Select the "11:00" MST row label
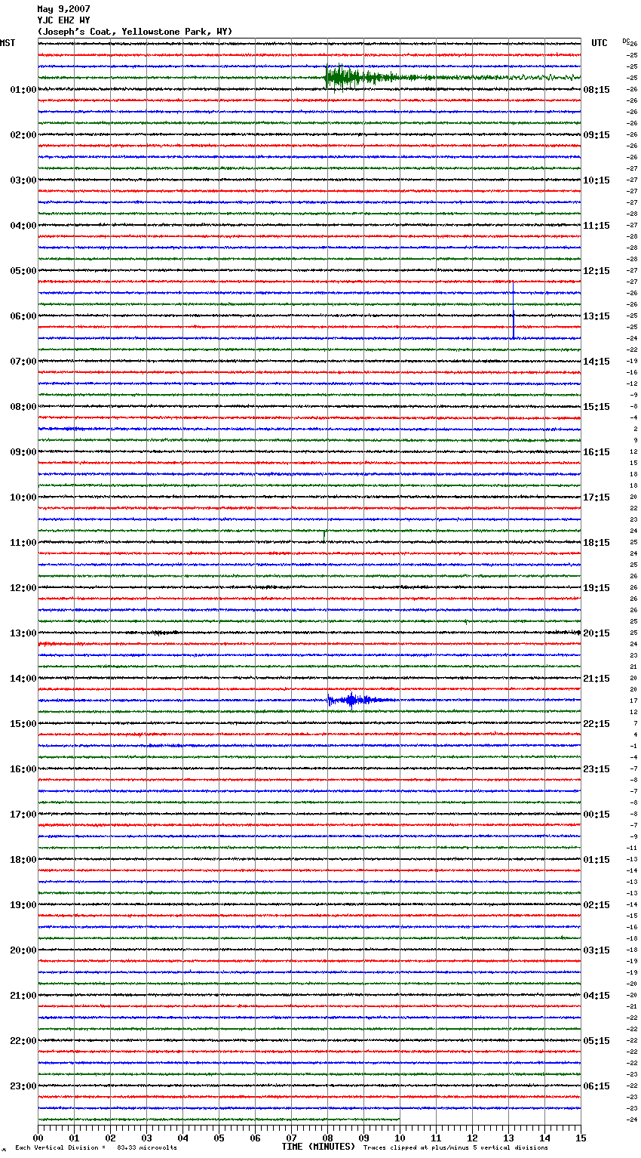 pos(23,543)
